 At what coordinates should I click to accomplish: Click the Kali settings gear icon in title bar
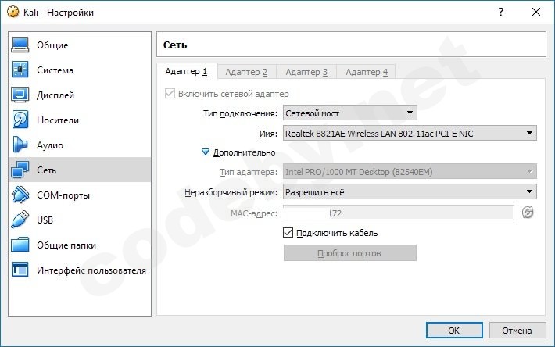(x=13, y=12)
